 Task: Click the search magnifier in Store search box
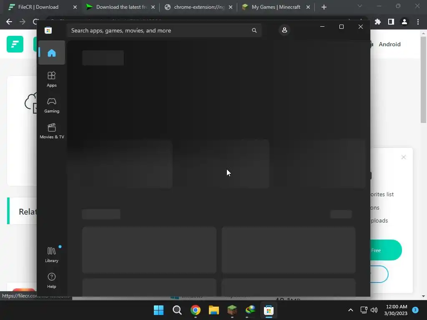pos(254,30)
